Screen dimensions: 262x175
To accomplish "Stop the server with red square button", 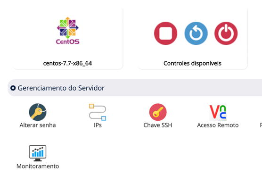I will tap(165, 33).
